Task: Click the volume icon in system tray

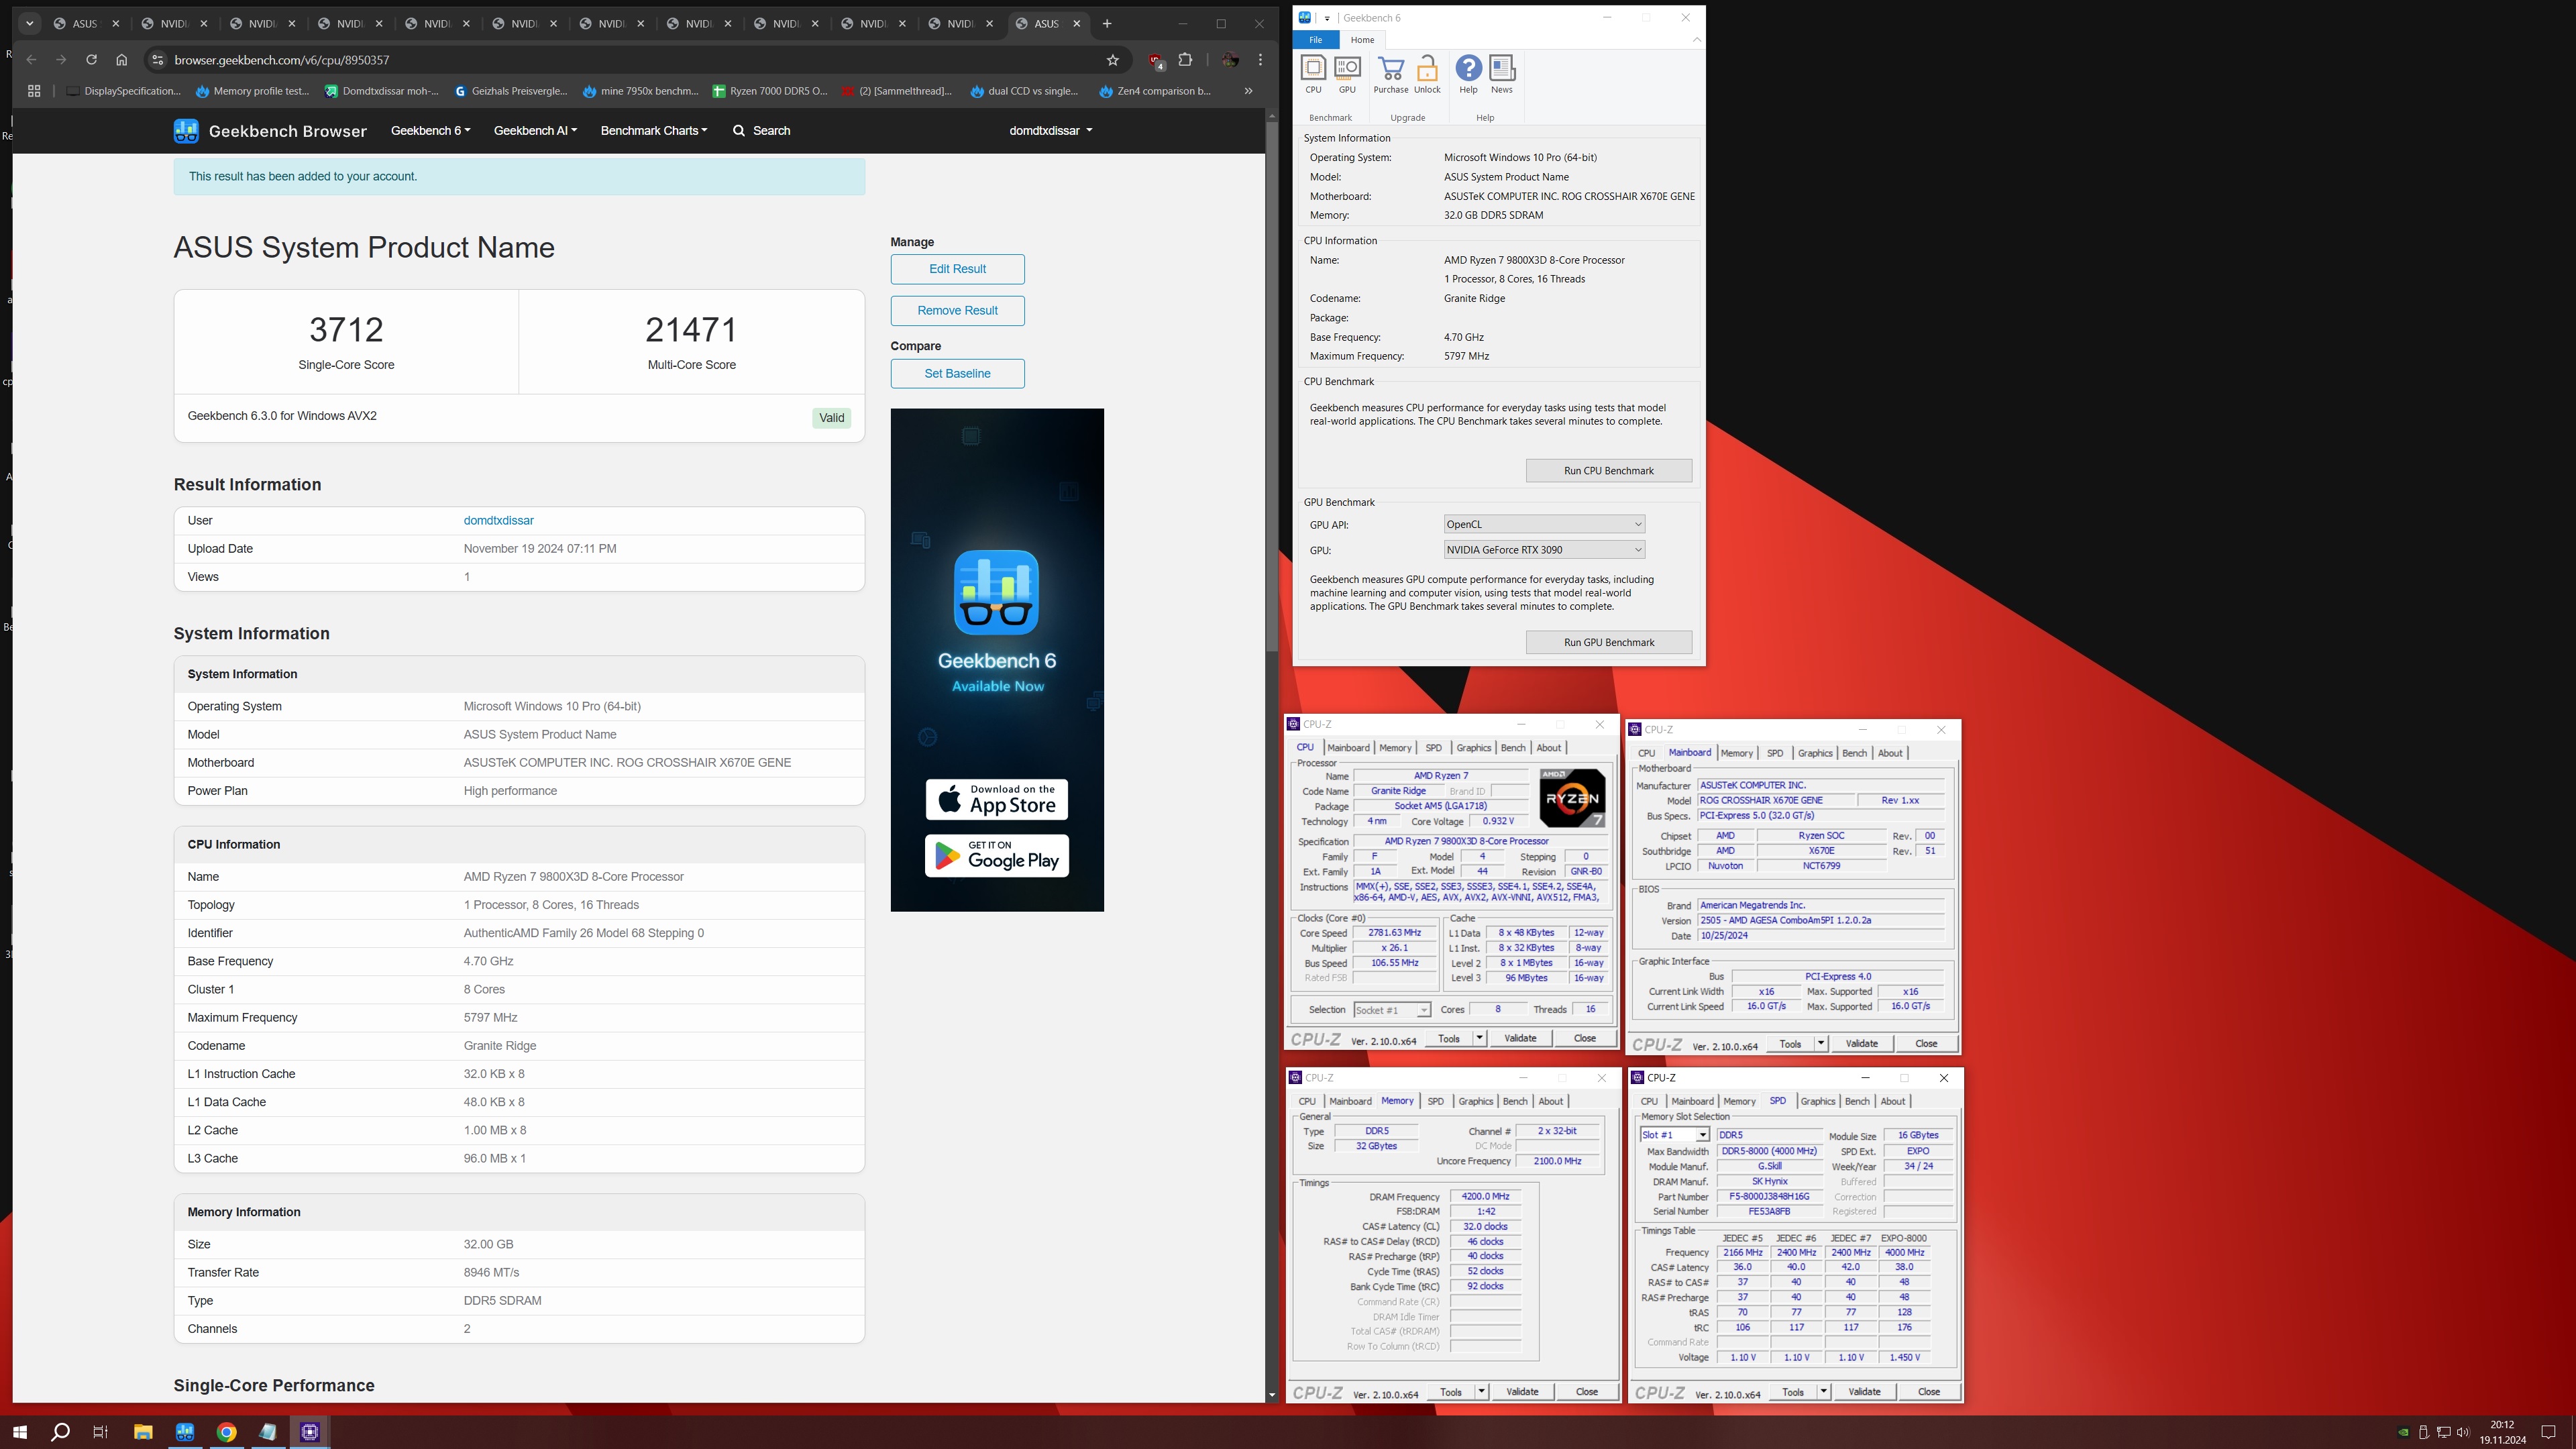Action: click(2462, 1432)
